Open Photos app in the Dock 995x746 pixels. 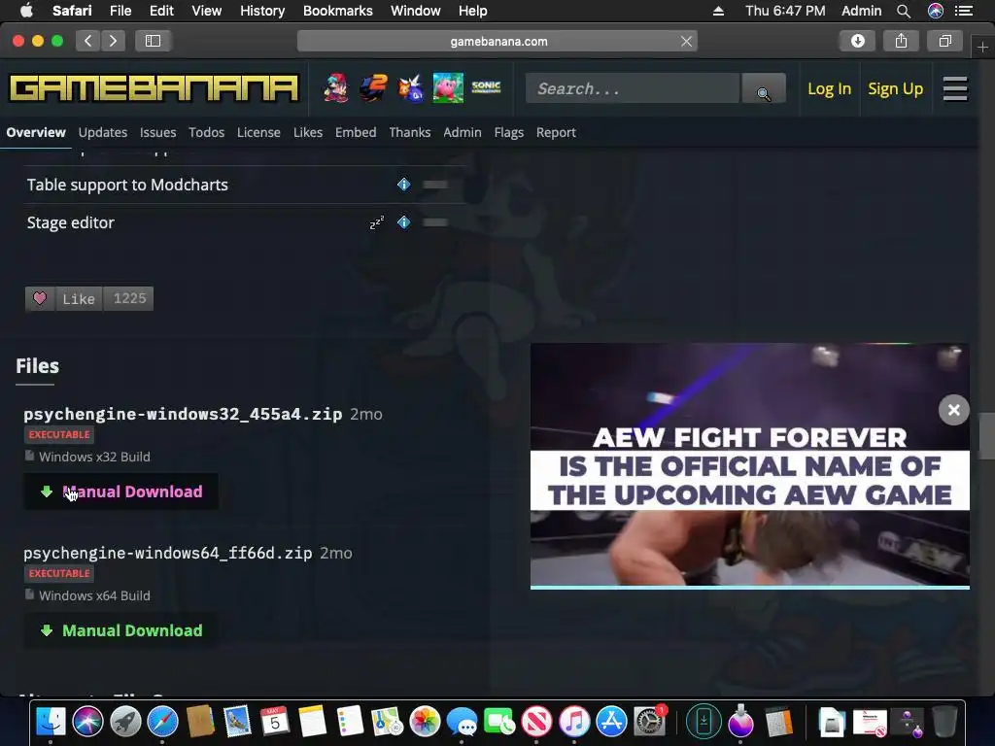[x=425, y=722]
